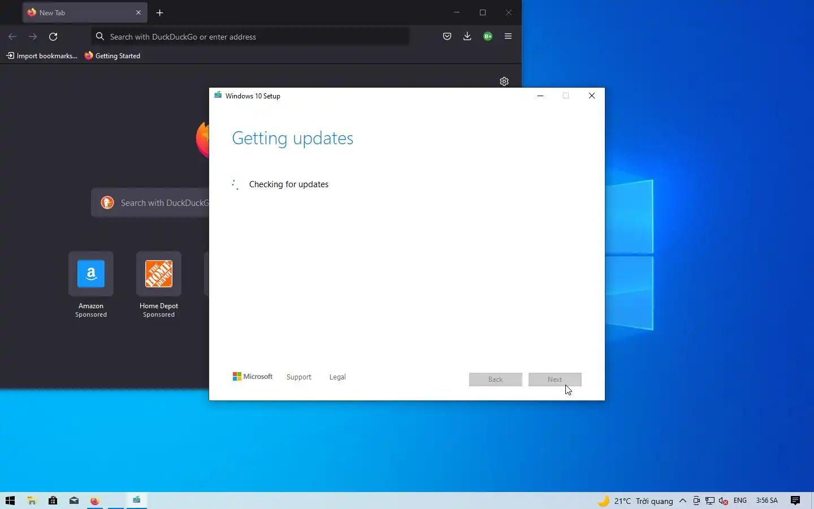
Task: Open the Windows Start menu
Action: tap(10, 501)
